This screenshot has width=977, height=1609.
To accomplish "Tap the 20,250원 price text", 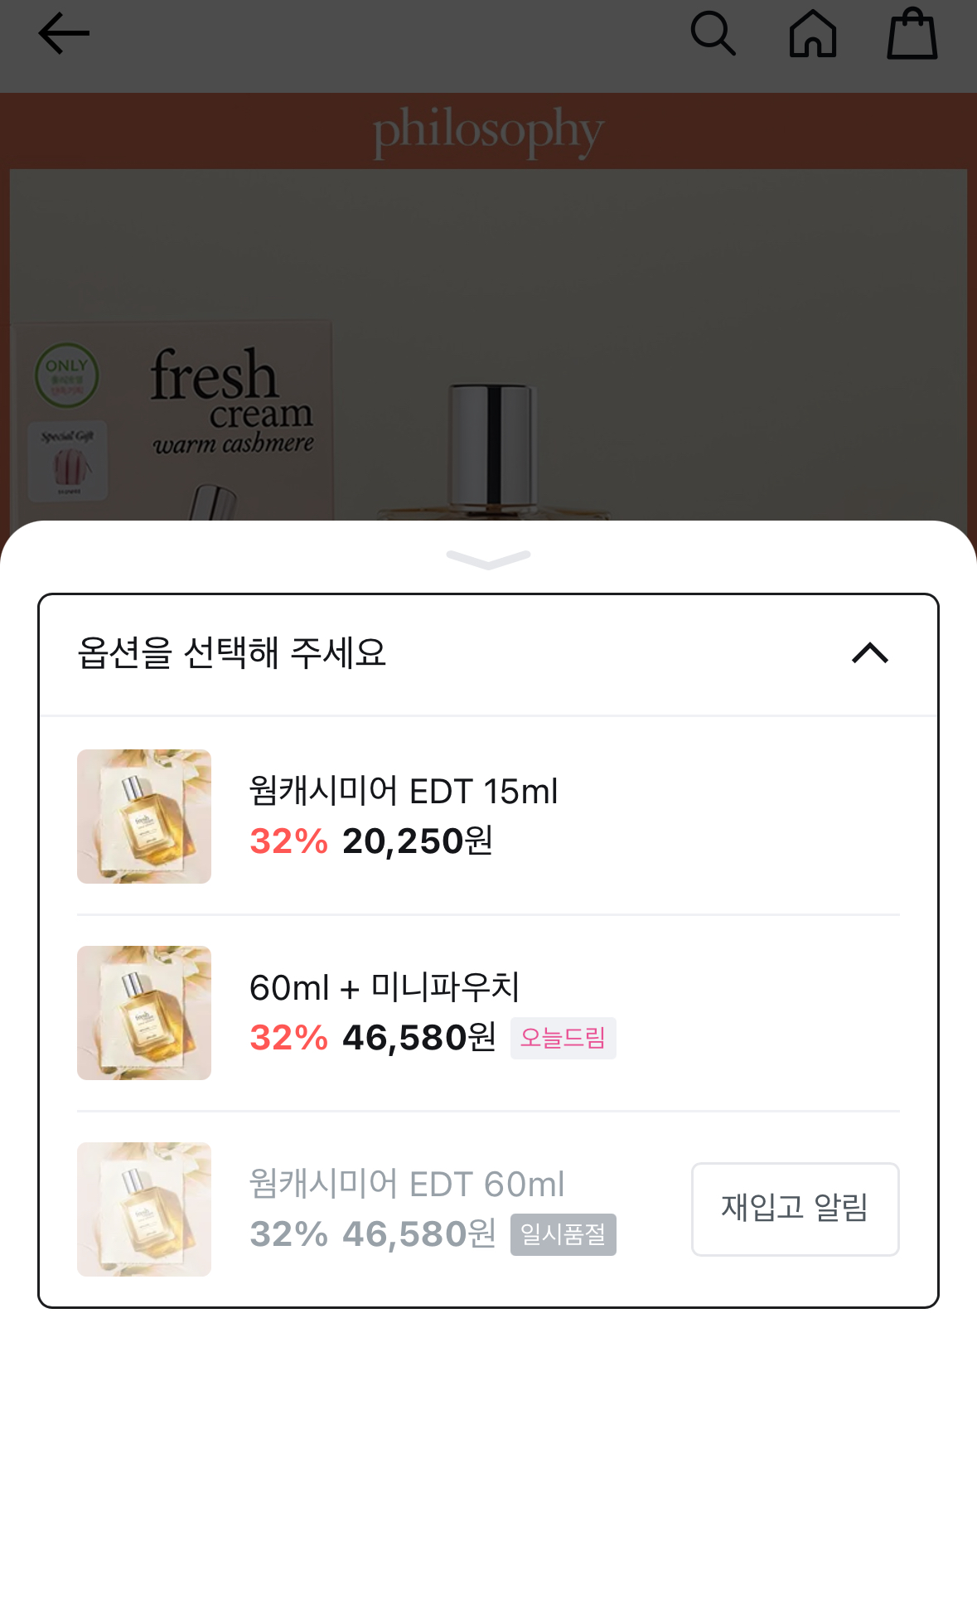I will click(x=418, y=841).
